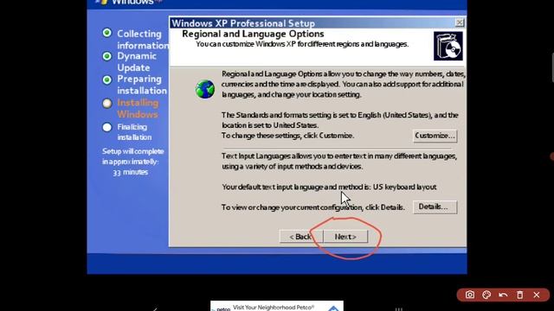
Task: Click the Preparing installation step indicator
Action: [x=107, y=79]
